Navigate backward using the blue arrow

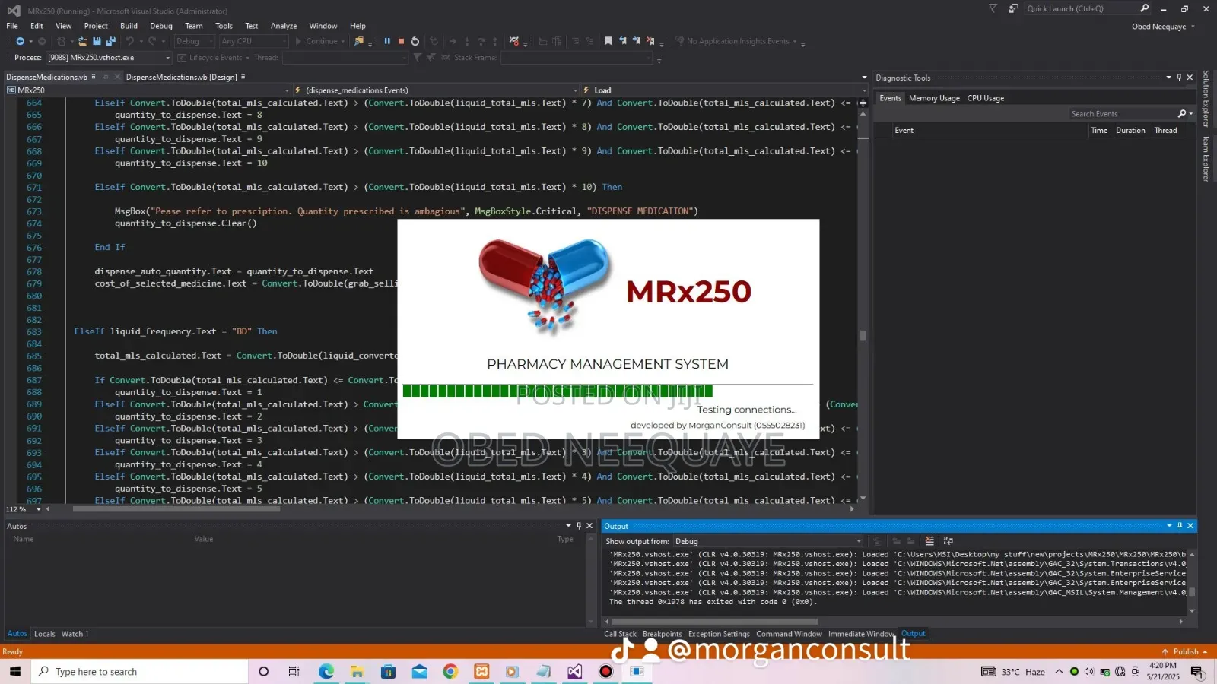[20, 41]
